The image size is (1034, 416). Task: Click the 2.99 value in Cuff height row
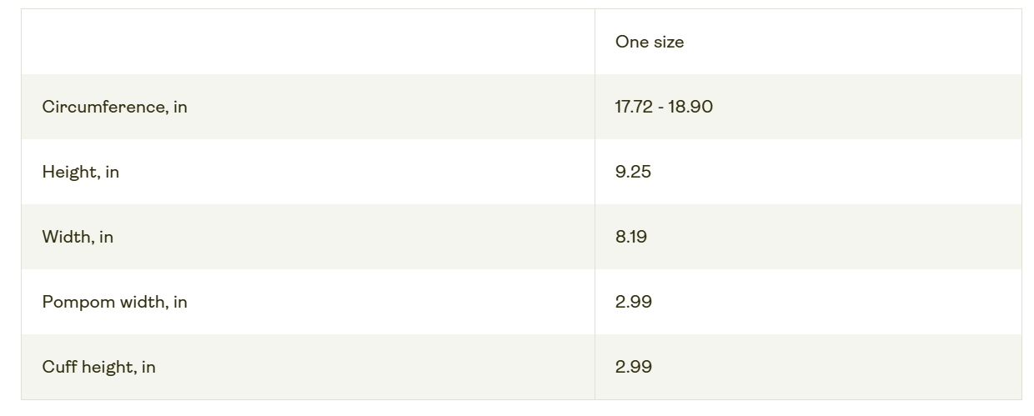click(x=634, y=367)
